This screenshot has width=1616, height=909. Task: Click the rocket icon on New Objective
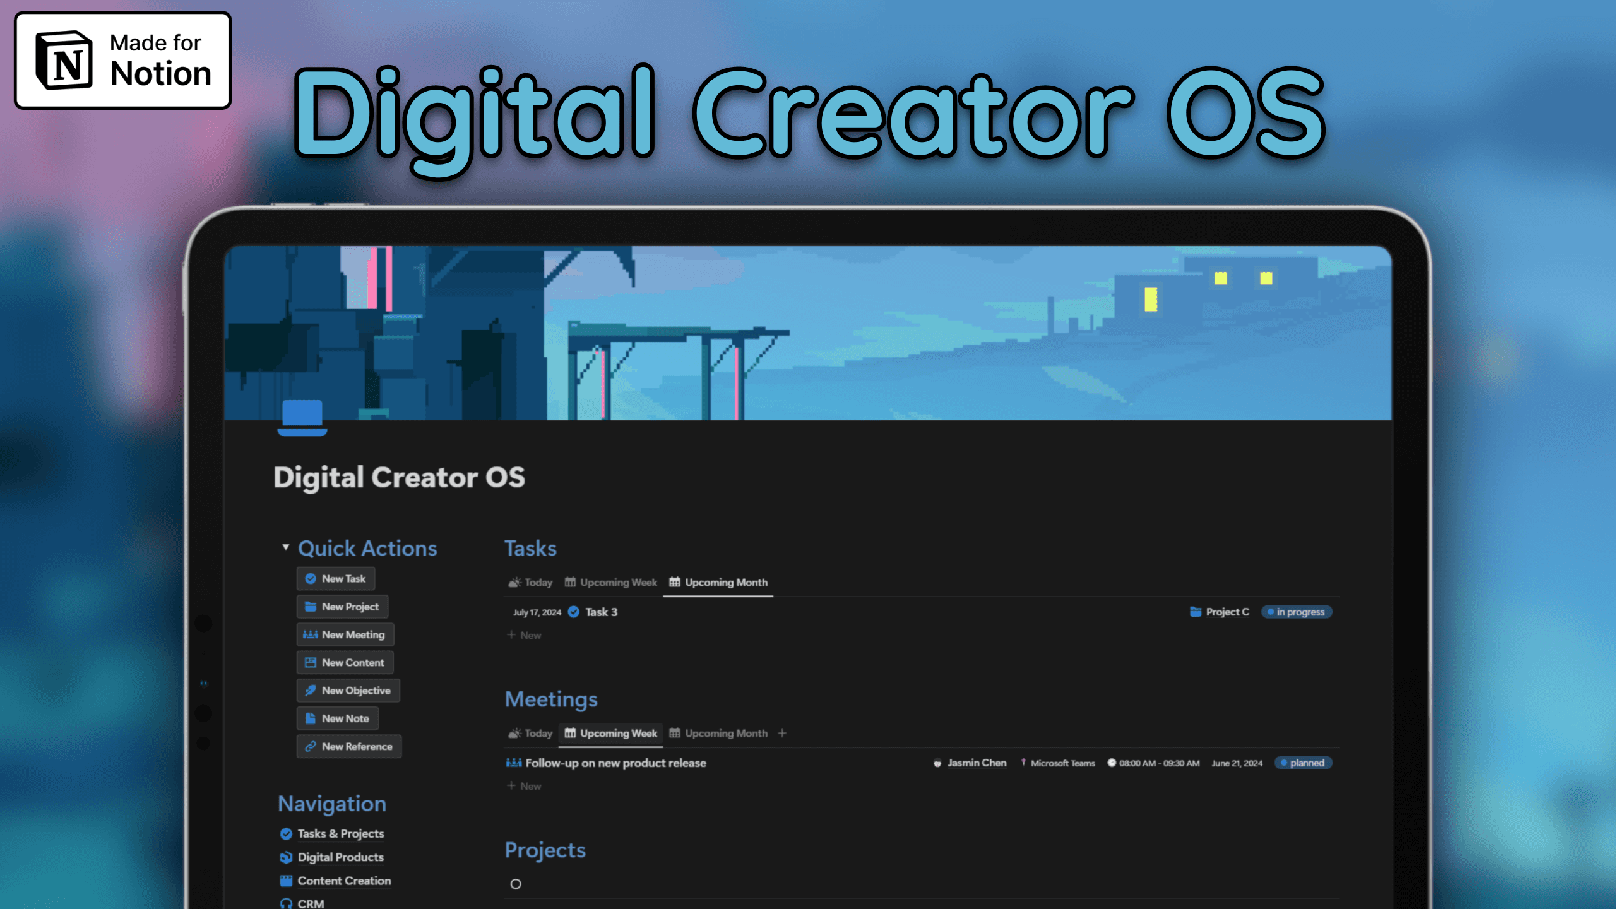coord(310,690)
